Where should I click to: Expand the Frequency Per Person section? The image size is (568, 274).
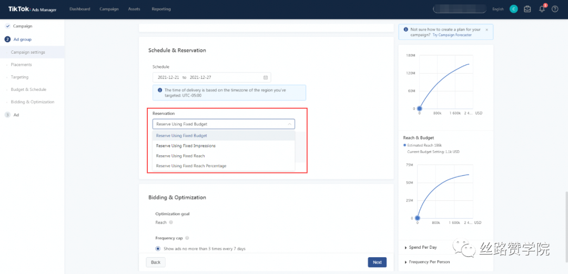point(429,262)
